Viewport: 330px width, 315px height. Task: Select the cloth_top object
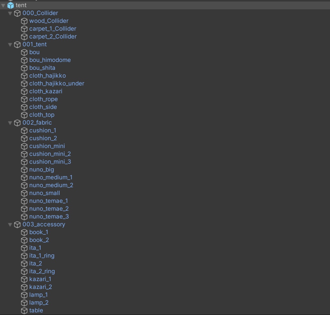[x=42, y=115]
